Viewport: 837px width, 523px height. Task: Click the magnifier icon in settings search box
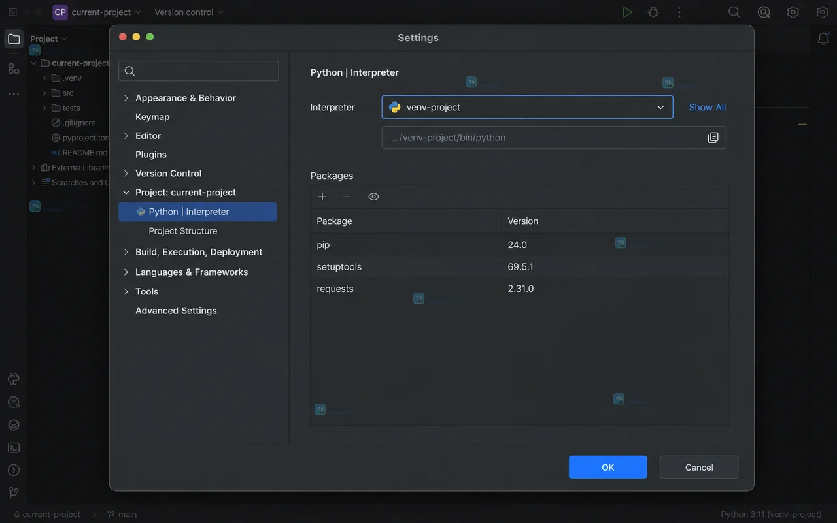click(129, 71)
